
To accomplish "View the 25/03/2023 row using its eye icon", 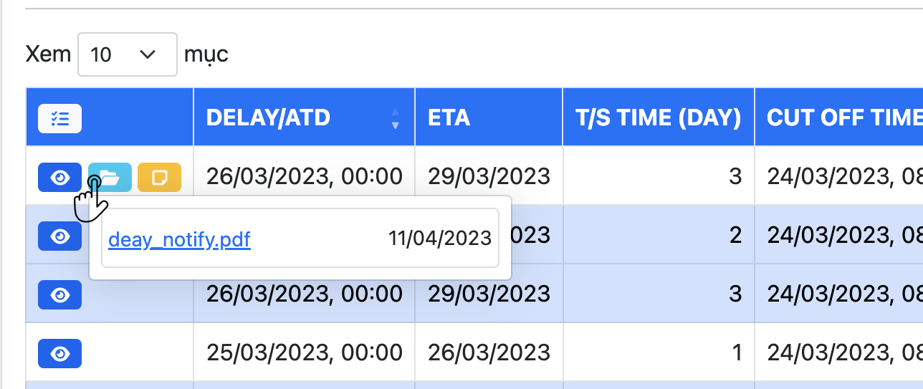I will click(x=59, y=353).
